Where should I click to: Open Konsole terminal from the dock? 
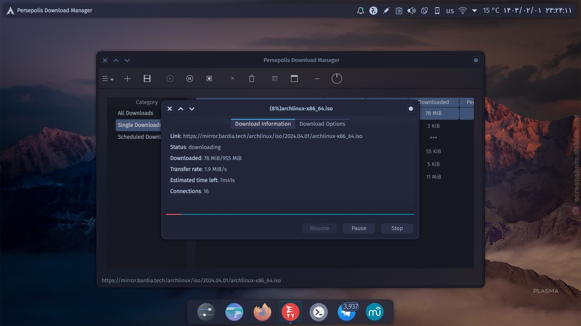click(x=319, y=312)
